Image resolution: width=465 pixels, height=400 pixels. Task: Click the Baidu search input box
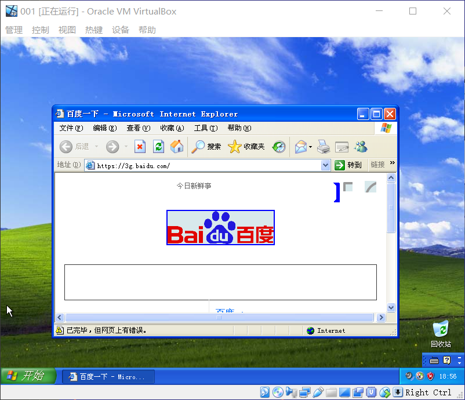click(x=220, y=282)
